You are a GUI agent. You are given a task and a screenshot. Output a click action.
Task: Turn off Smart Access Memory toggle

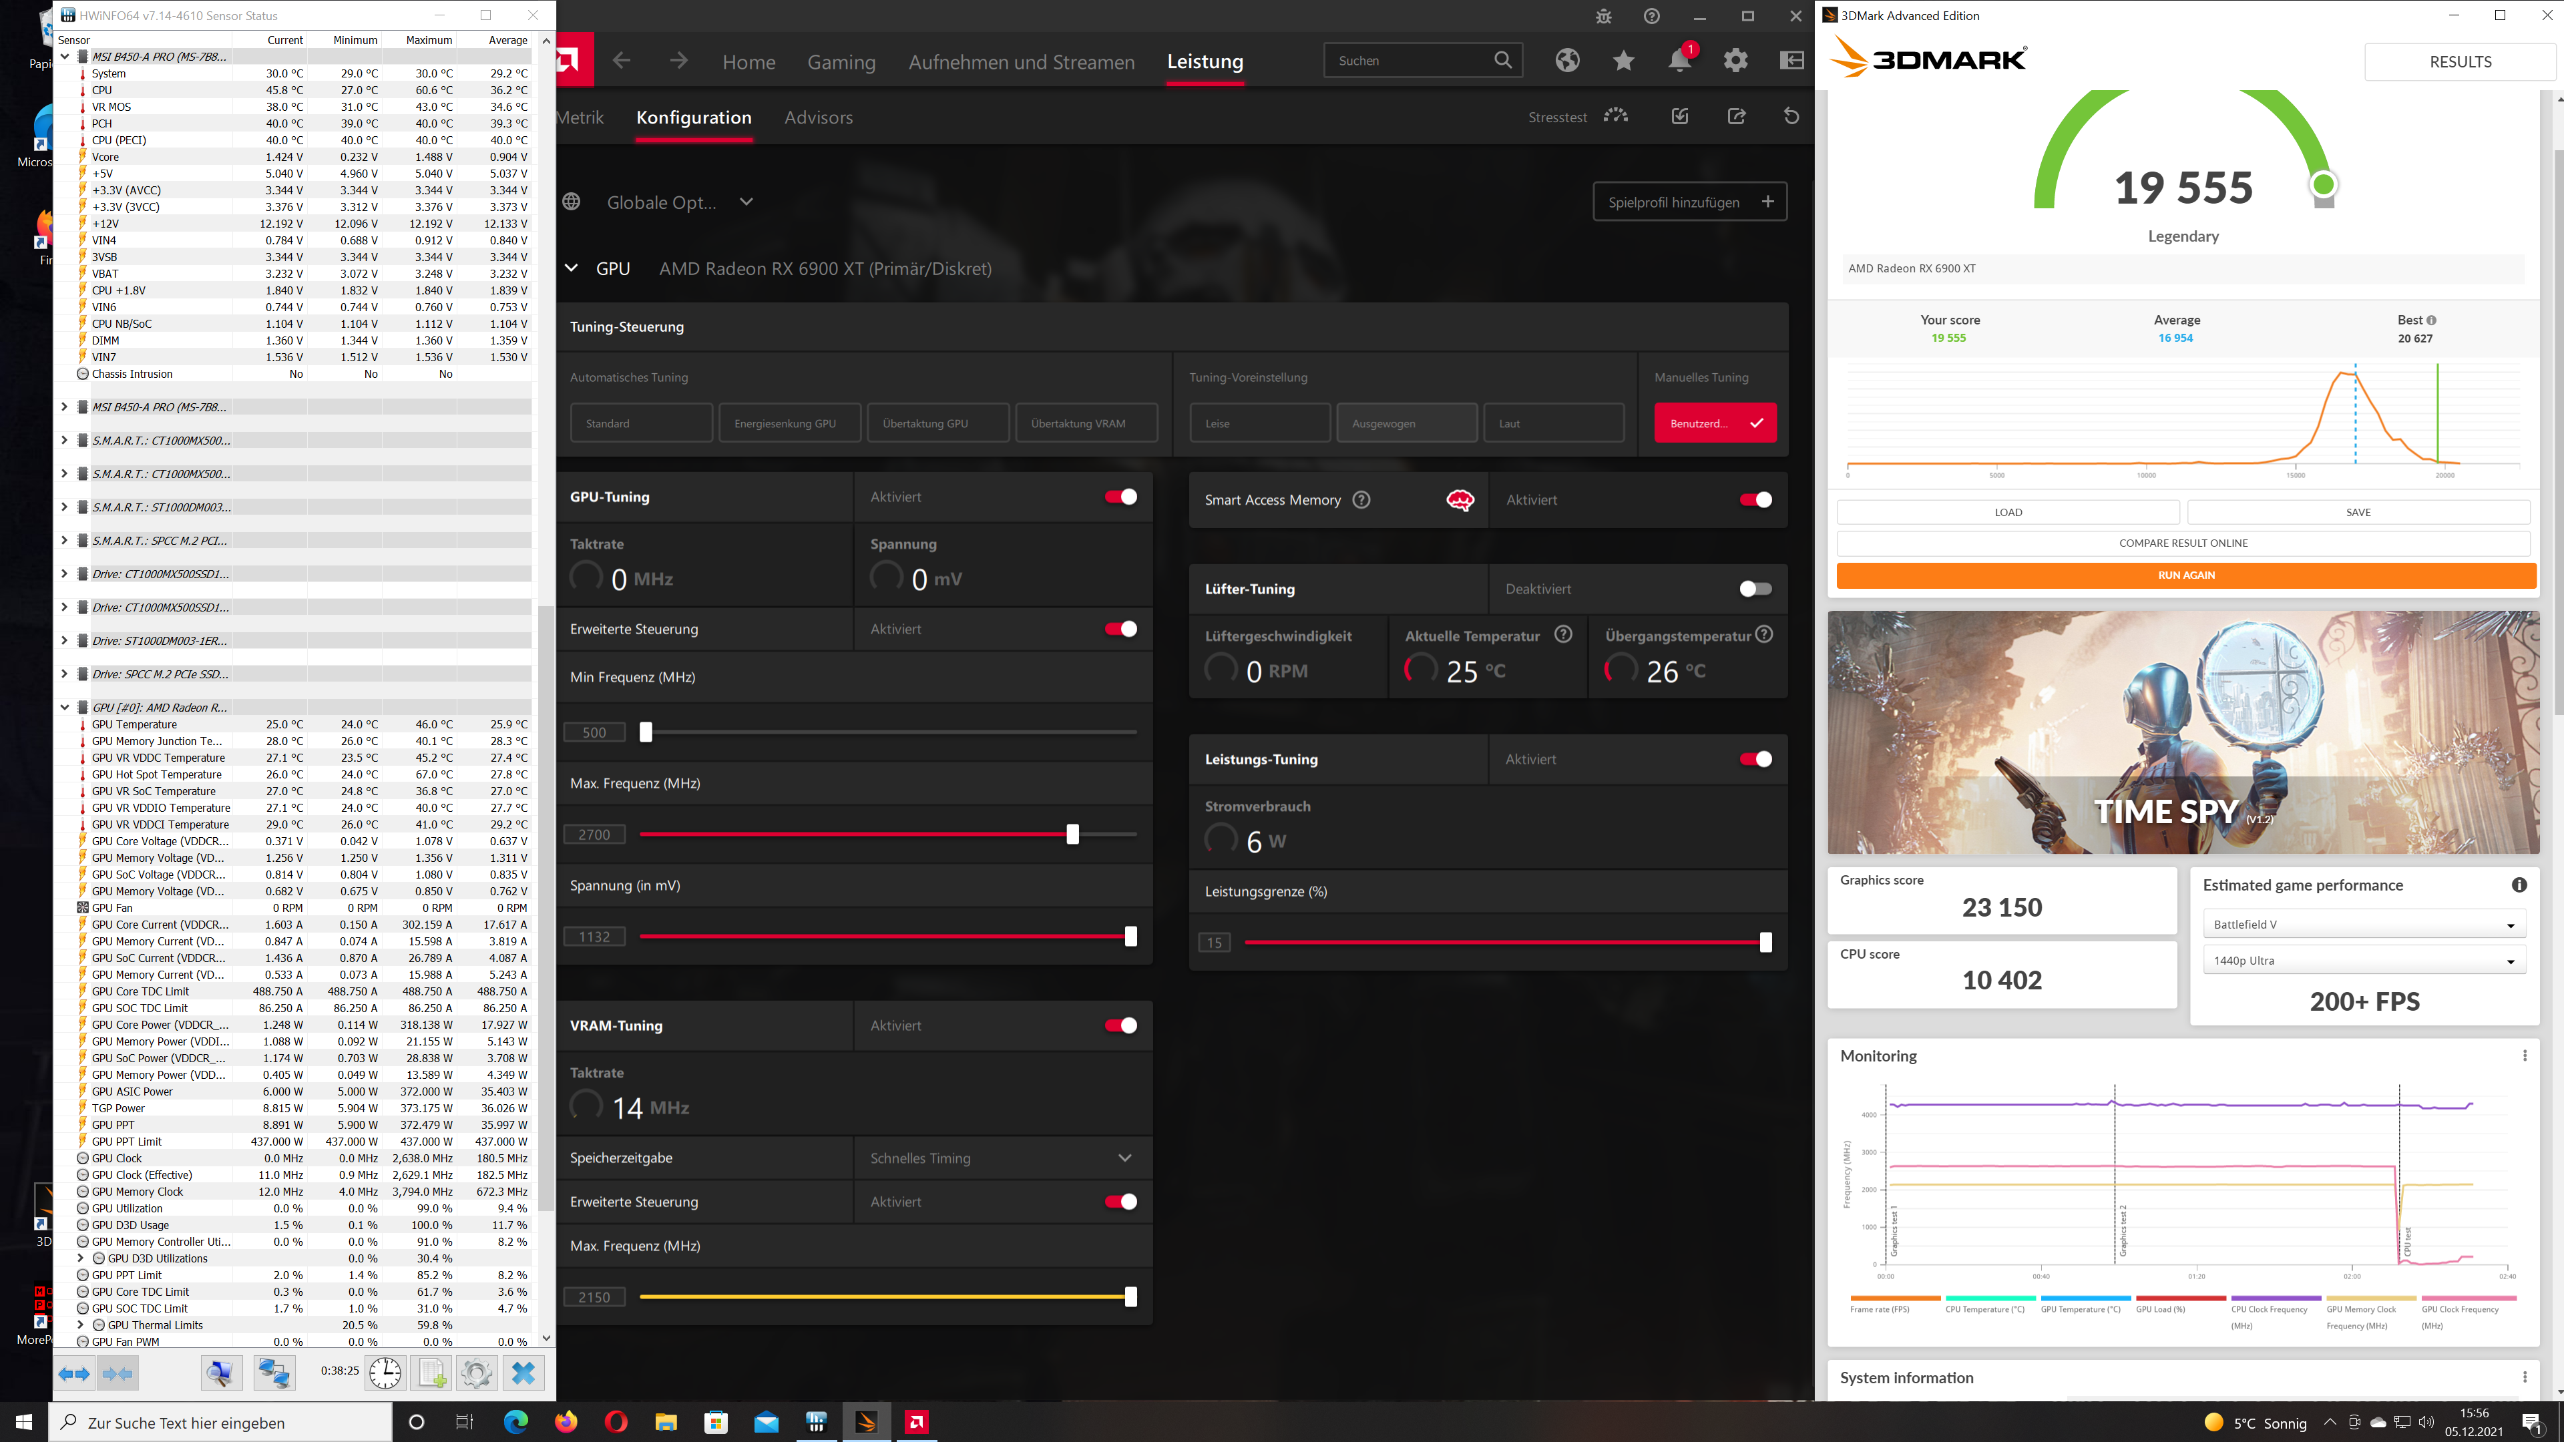point(1755,499)
